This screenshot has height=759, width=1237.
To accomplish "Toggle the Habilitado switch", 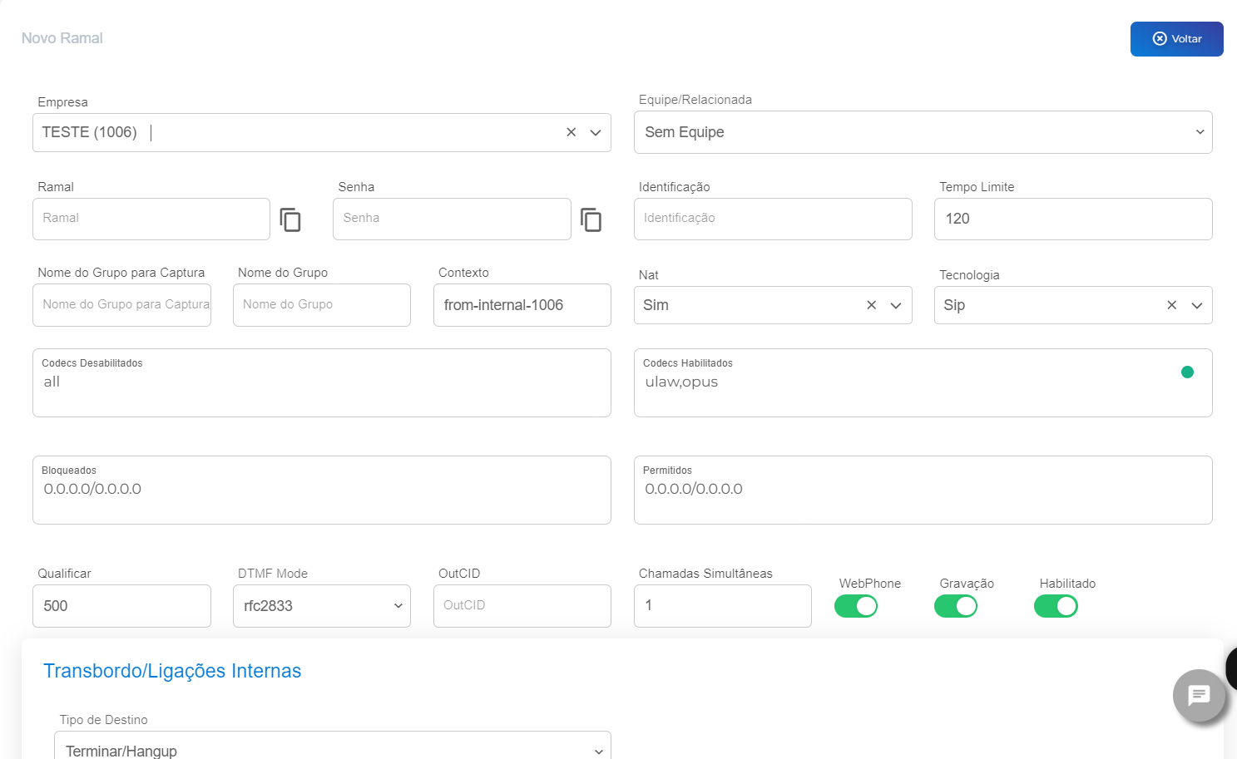I will click(1056, 606).
